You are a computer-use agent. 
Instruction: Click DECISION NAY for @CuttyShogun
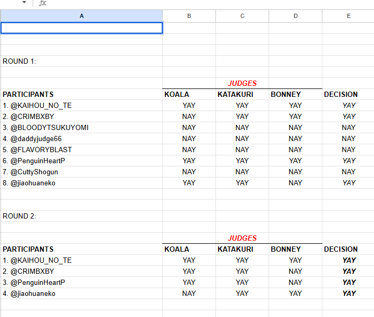[x=349, y=172]
